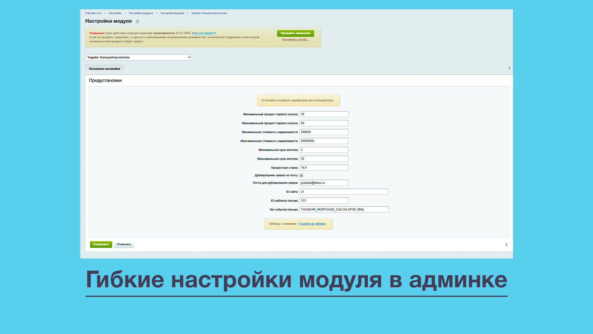Select the Почта для дублирования заявок field
Screen dimensions: 593x334
(324, 182)
